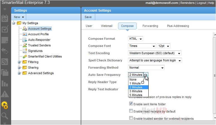Toggle Enable trusted sender for webmail recipients
This screenshot has width=216, height=125.
131,118
